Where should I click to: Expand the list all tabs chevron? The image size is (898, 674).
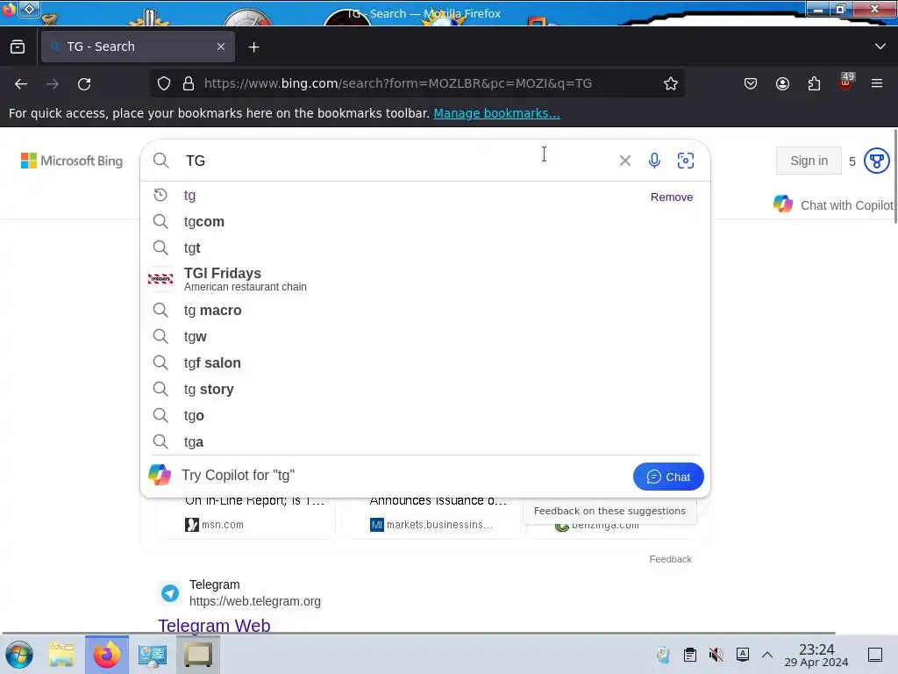tap(880, 47)
